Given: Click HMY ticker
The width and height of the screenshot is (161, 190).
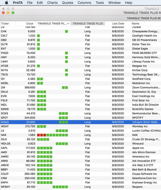Looking at the screenshot, I should [4, 57].
